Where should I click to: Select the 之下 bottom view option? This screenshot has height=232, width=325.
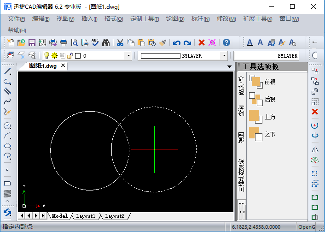(x=262, y=134)
